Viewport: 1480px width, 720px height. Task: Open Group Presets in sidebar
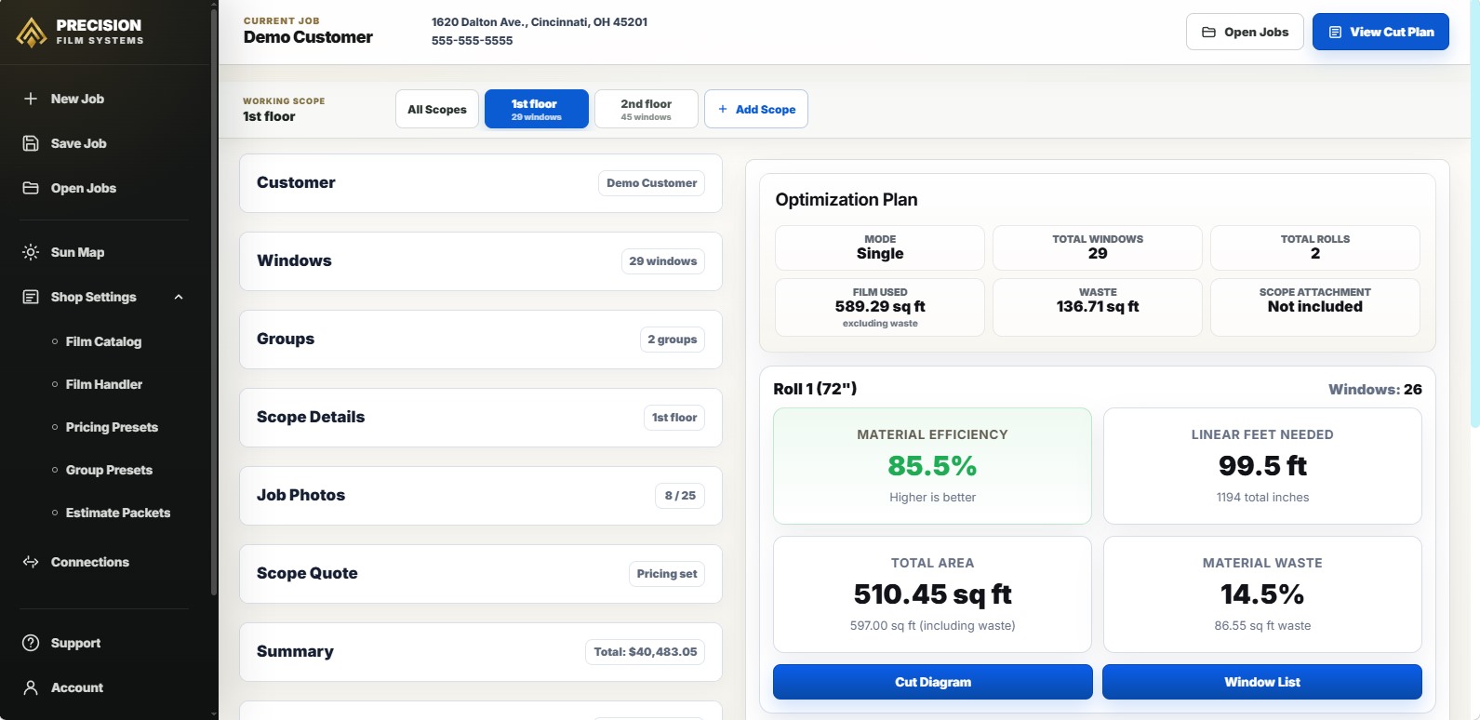109,470
